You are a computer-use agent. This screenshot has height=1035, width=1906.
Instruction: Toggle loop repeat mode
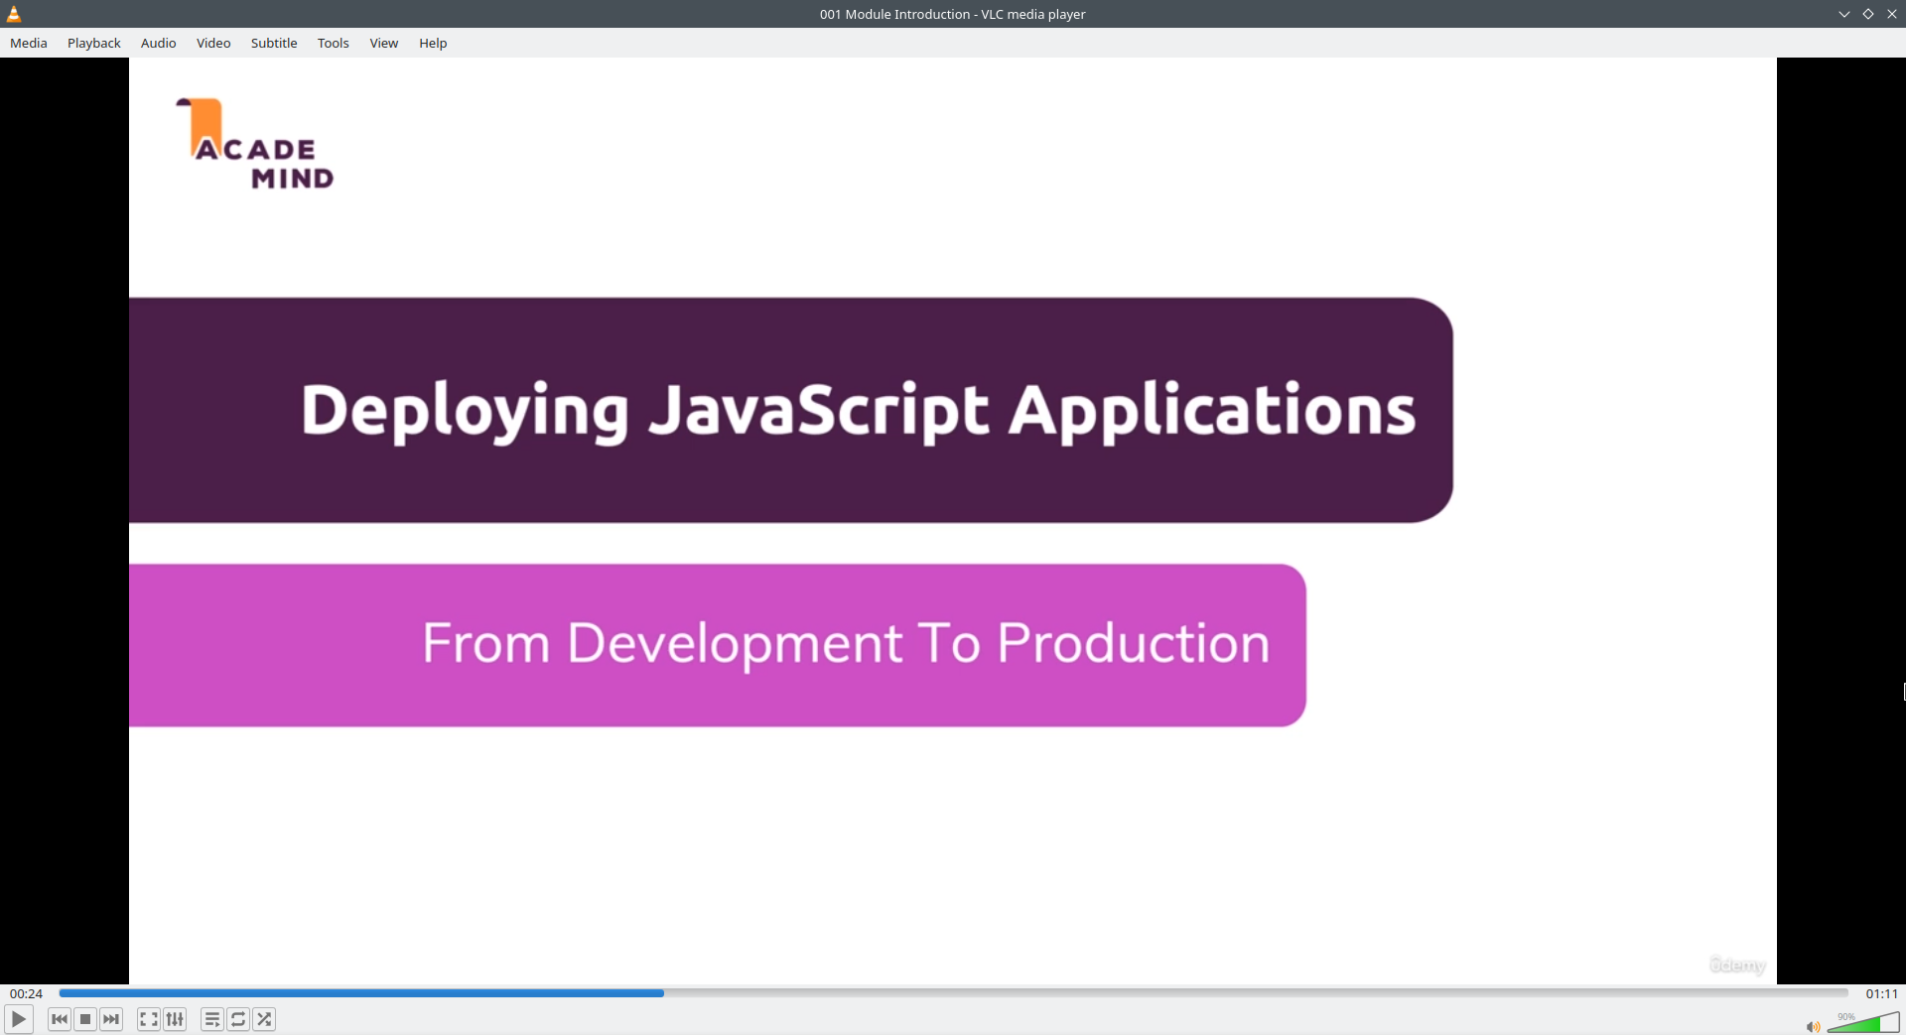238,1019
